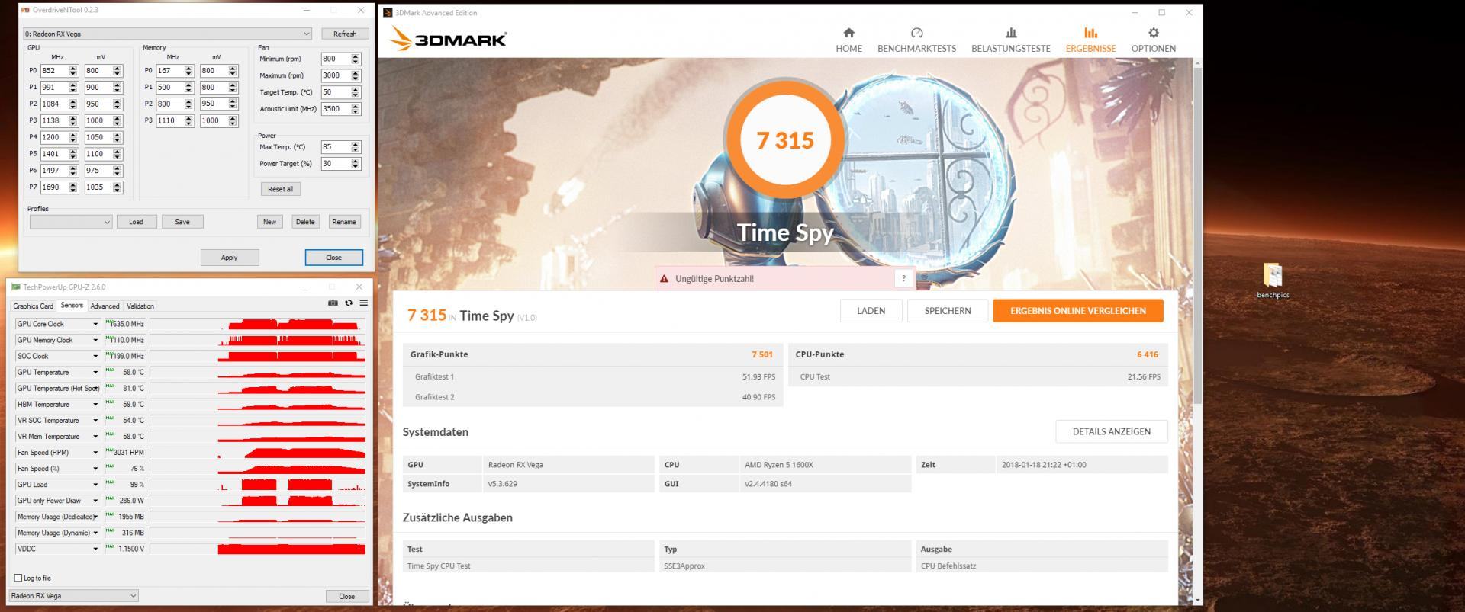Select the ERGEBNISSE results tab
The height and width of the screenshot is (612, 1465).
tap(1090, 40)
